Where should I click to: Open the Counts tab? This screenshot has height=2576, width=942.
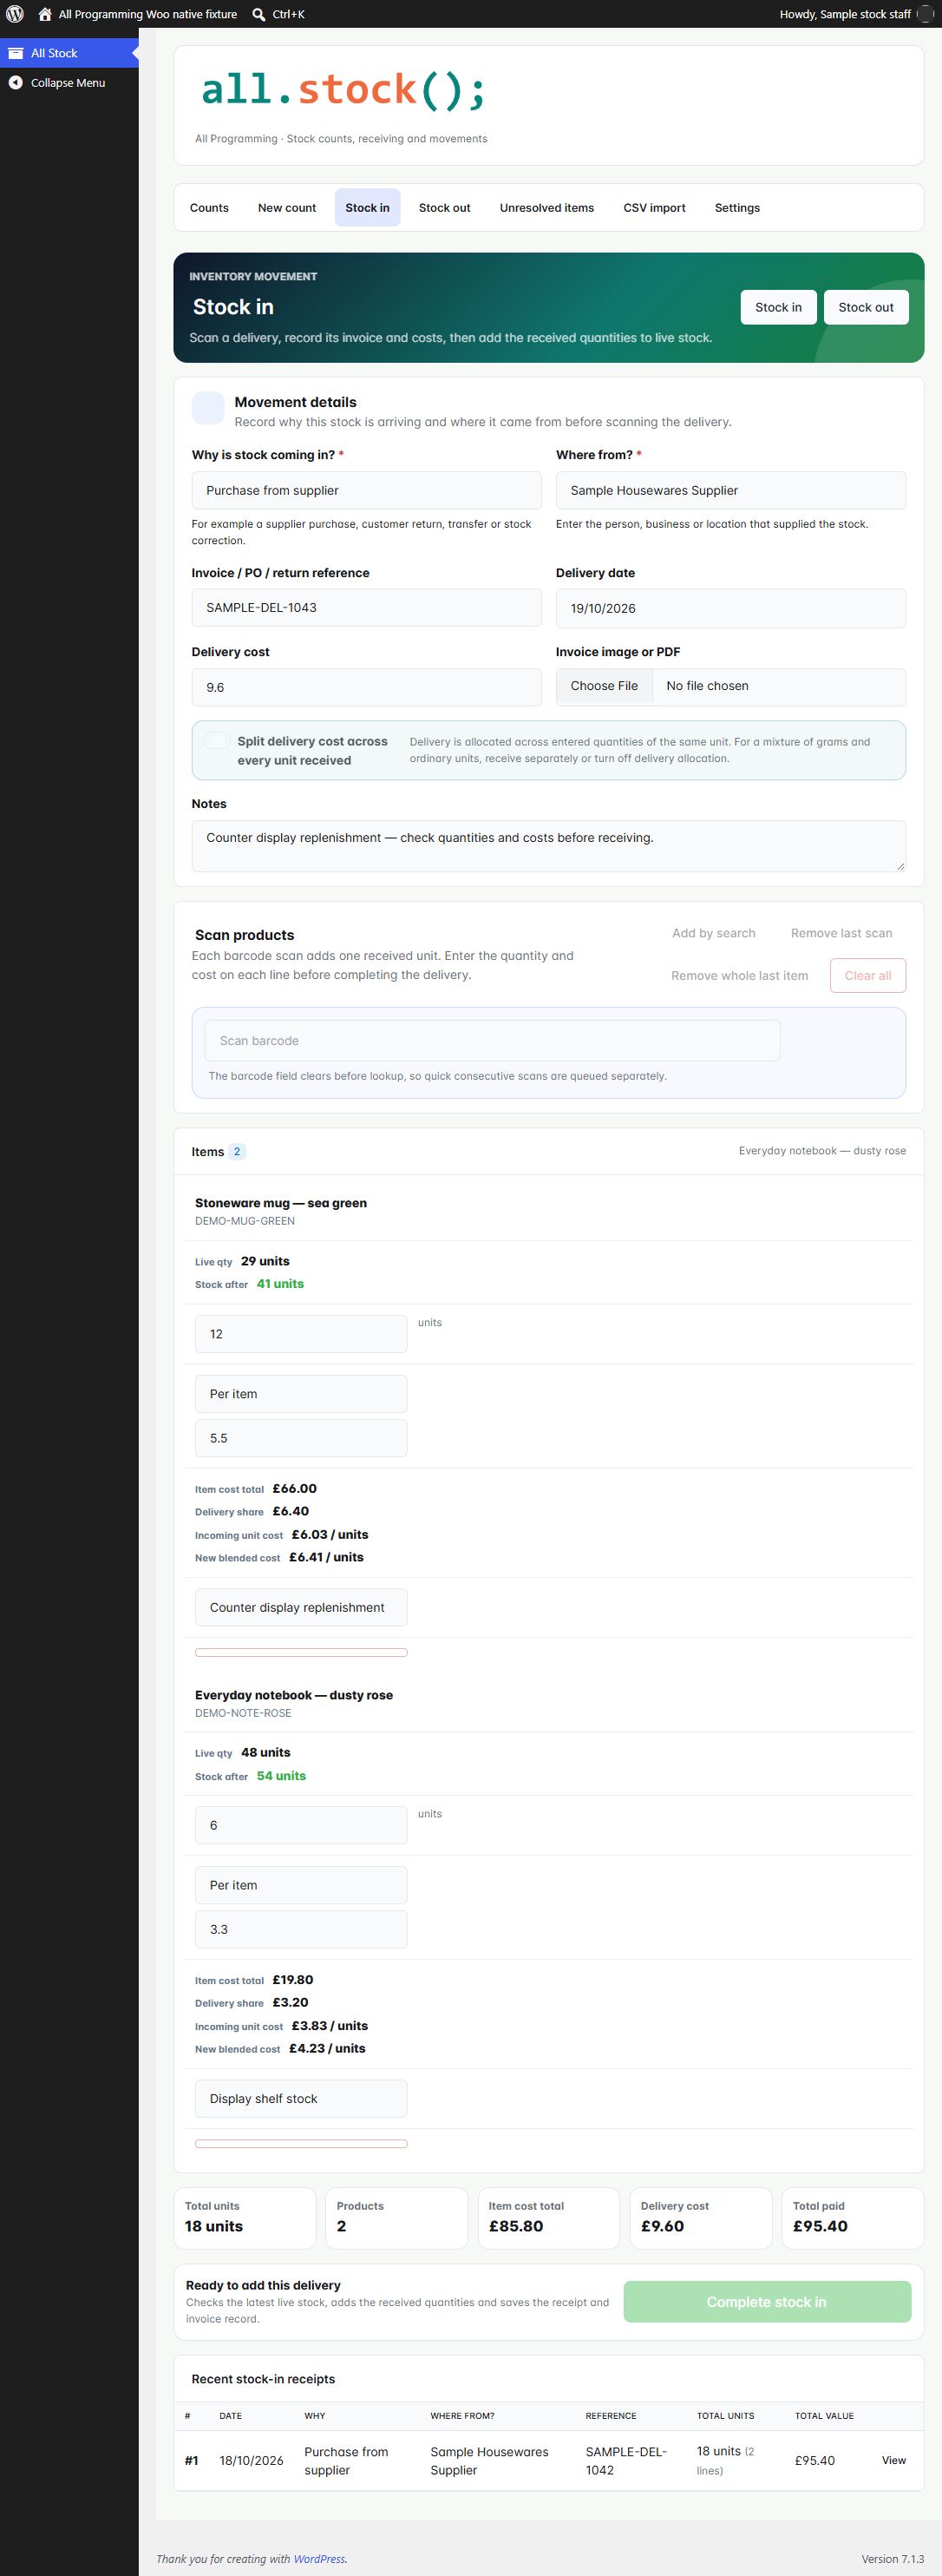(209, 208)
